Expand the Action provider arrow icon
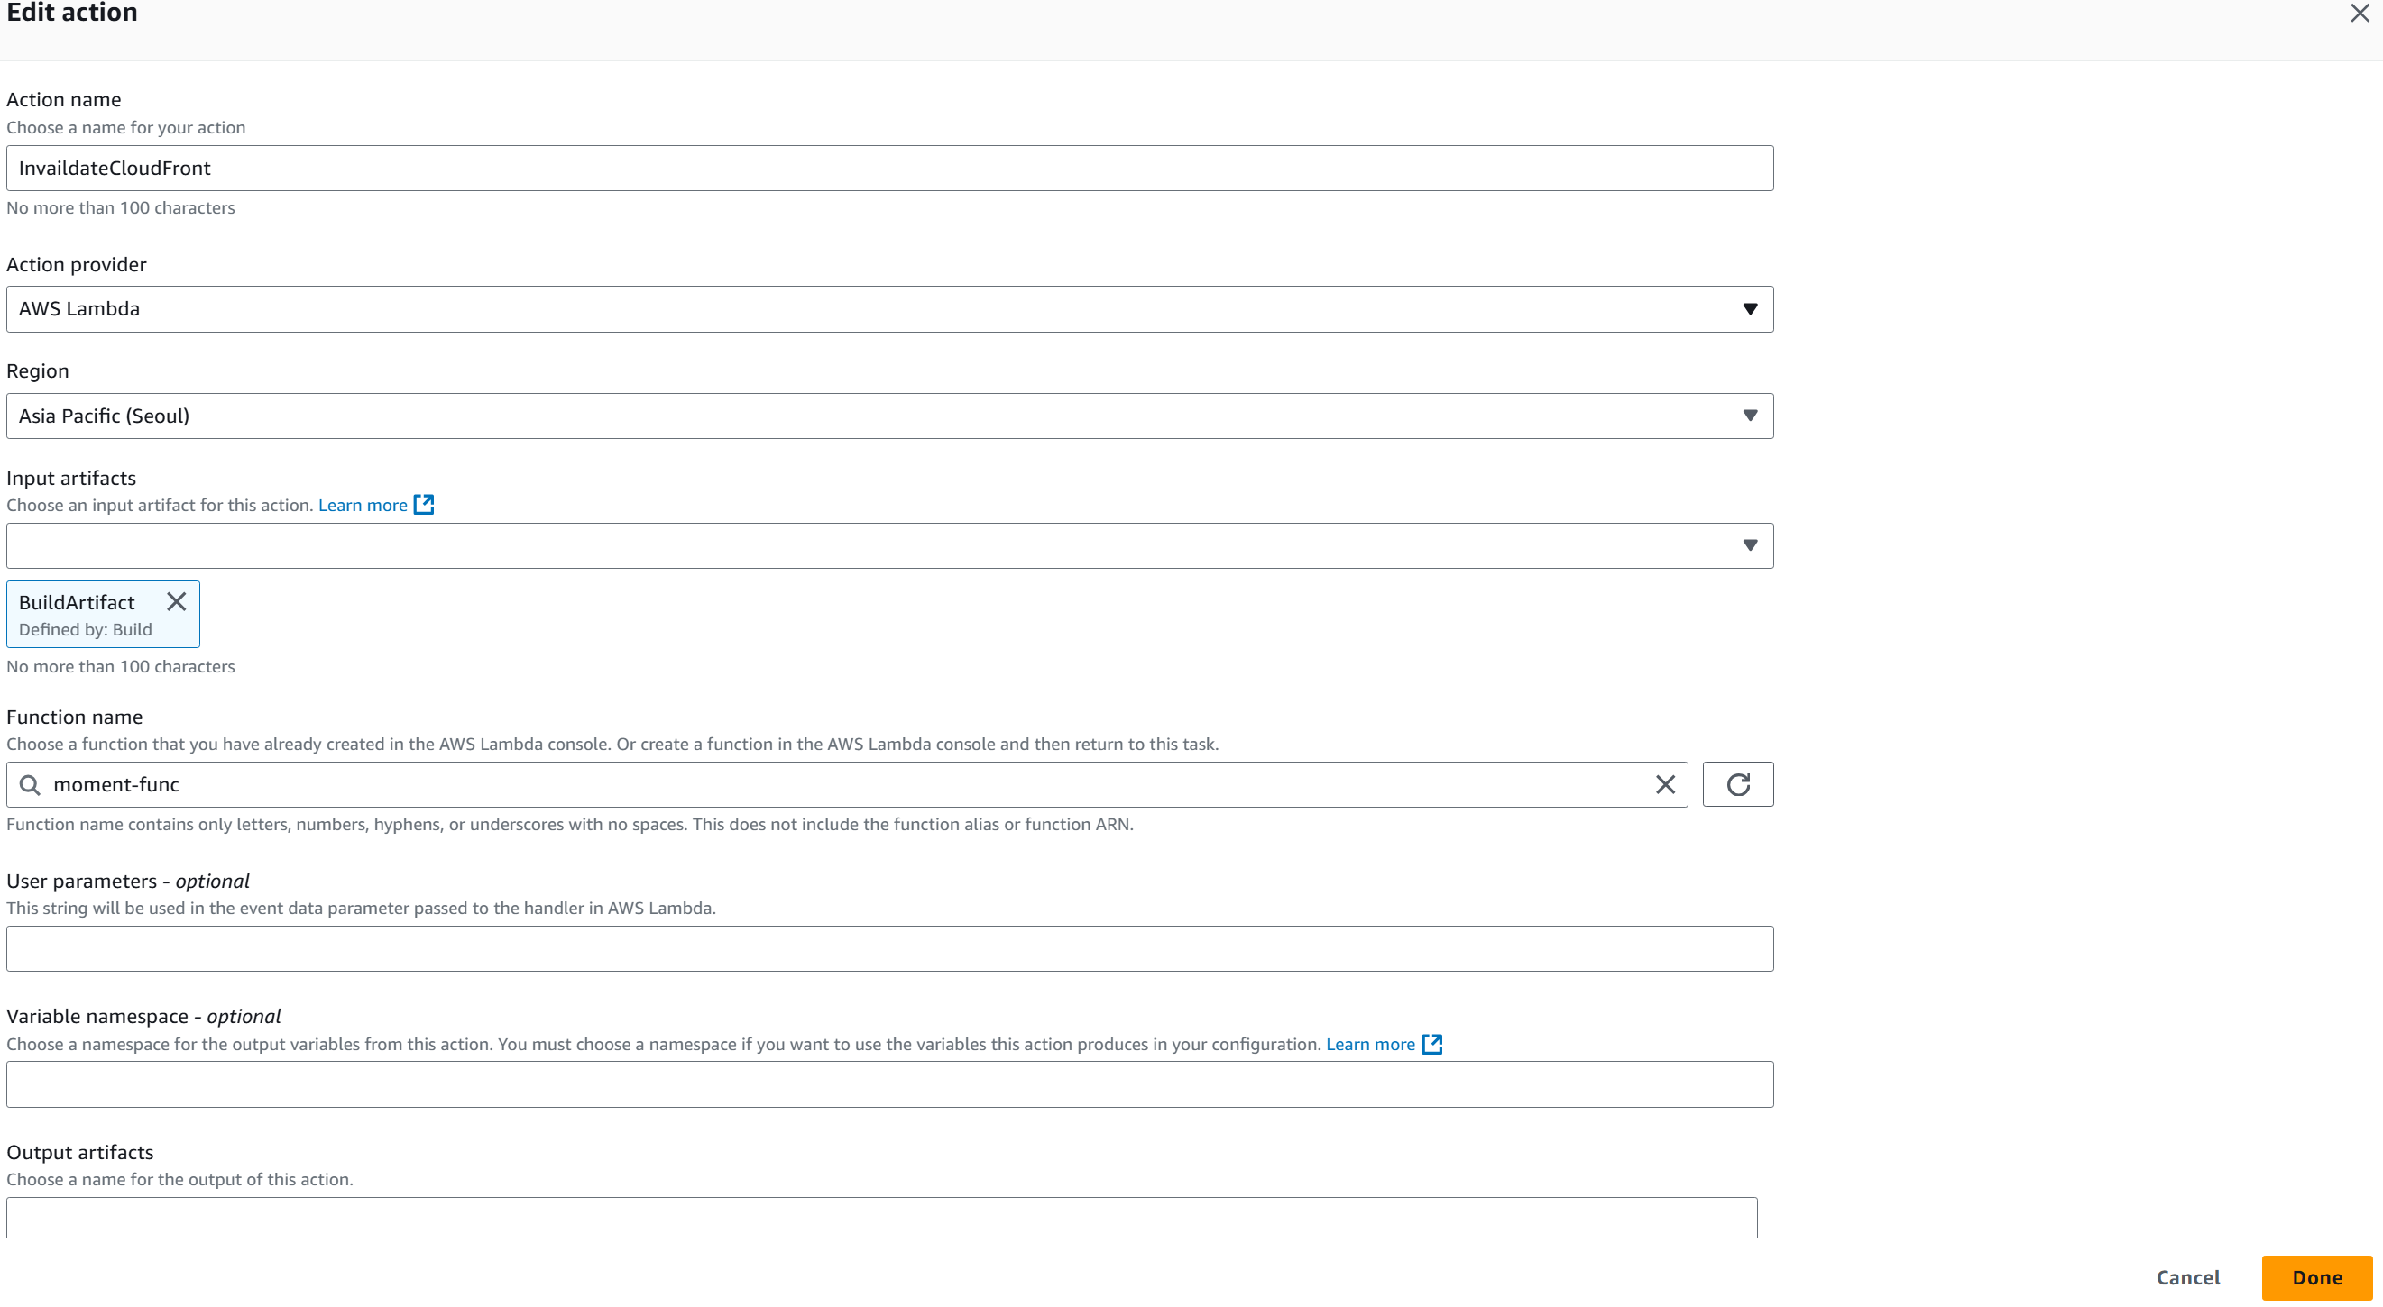This screenshot has height=1307, width=2383. (1749, 309)
